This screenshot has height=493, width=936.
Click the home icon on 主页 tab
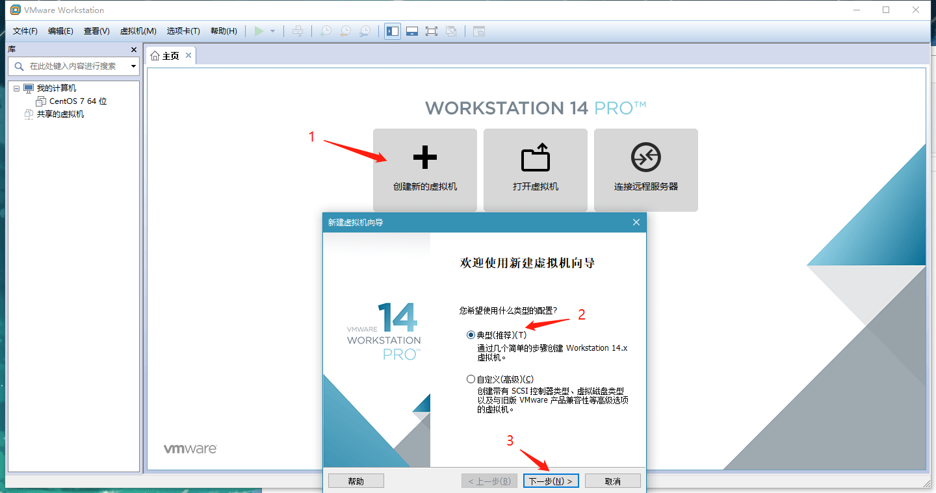tap(155, 56)
